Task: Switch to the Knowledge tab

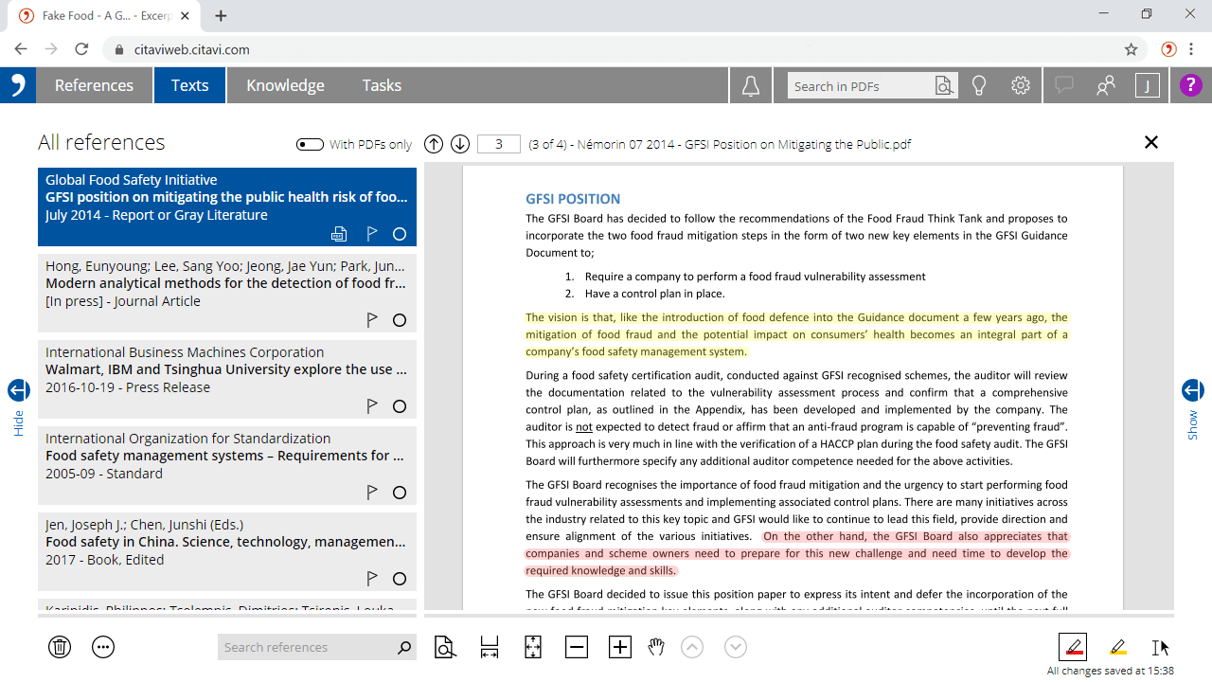Action: tap(285, 85)
